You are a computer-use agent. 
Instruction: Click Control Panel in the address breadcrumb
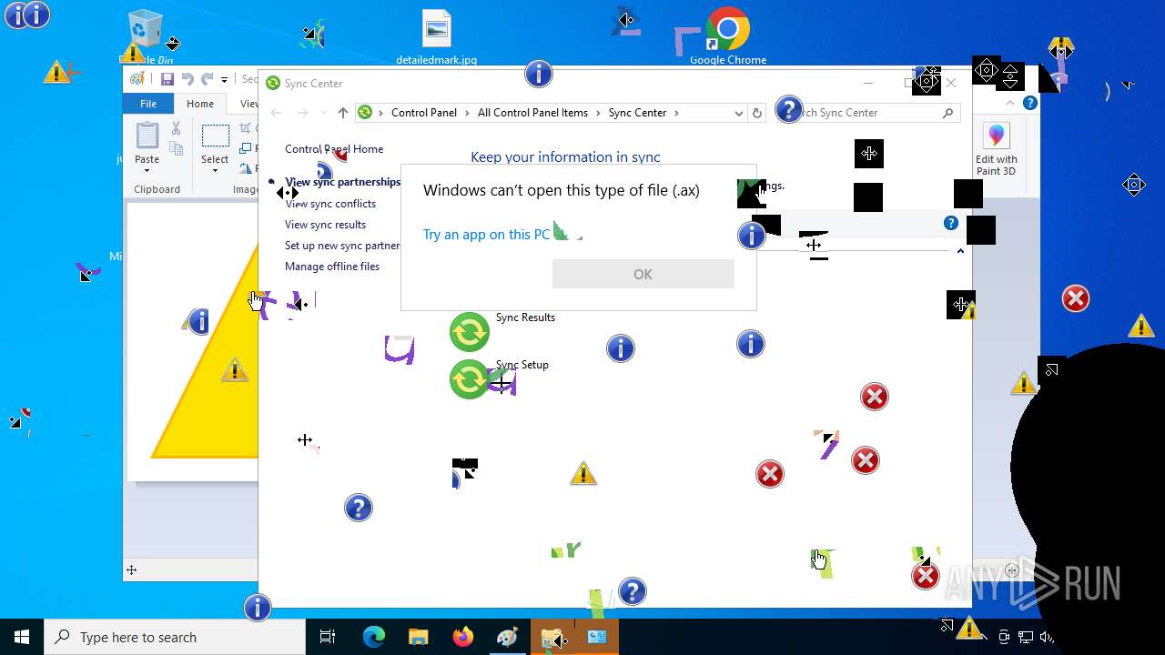424,113
